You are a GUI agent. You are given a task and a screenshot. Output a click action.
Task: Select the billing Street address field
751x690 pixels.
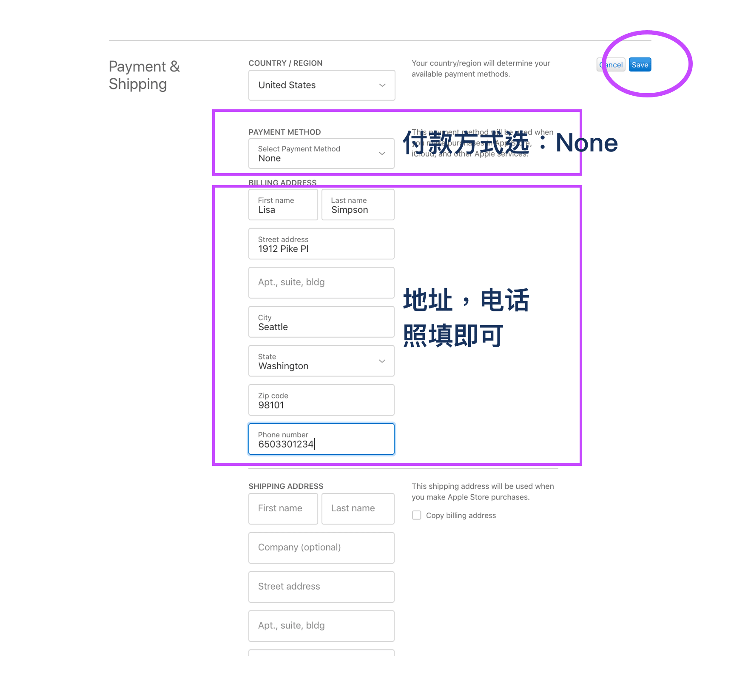pos(321,244)
